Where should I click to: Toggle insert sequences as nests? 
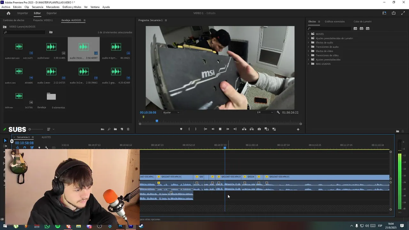tap(18, 148)
